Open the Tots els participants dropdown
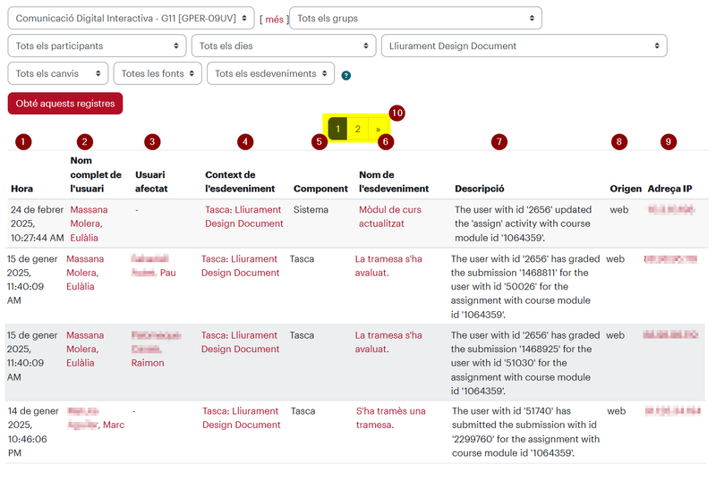This screenshot has height=480, width=716. pos(97,46)
